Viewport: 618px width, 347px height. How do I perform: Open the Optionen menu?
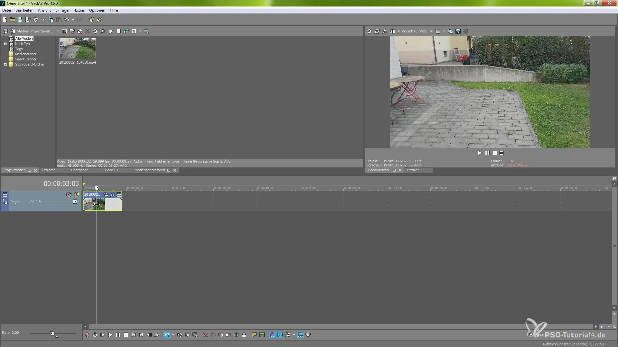tap(97, 10)
